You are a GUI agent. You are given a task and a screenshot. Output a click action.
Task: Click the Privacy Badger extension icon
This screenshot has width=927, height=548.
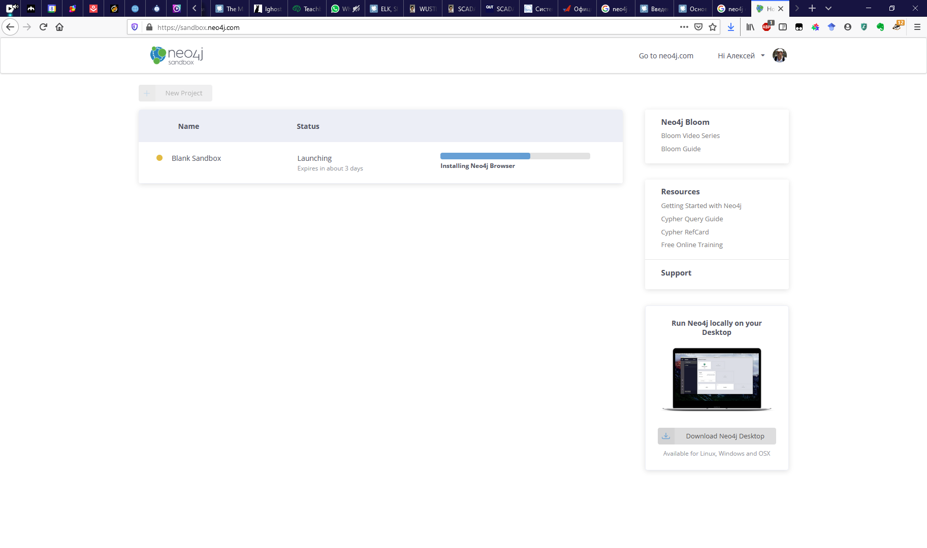(897, 27)
